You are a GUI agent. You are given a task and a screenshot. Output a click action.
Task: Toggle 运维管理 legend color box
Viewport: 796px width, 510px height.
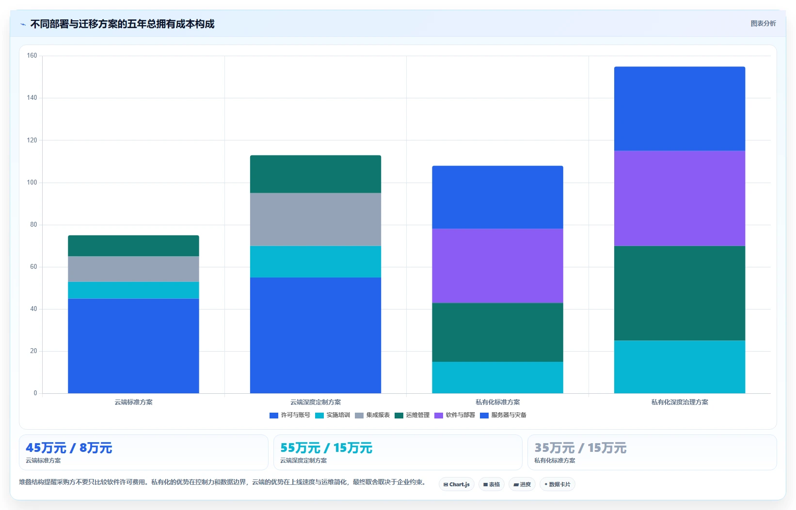tap(399, 416)
